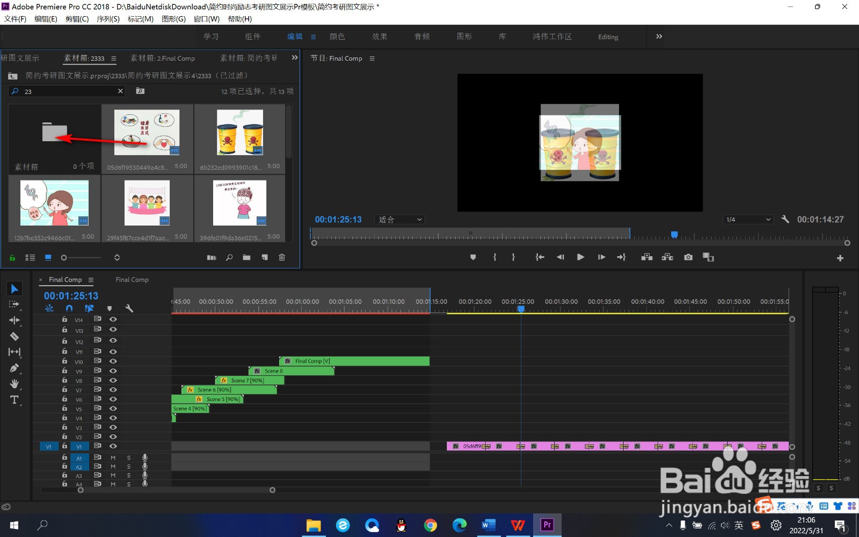Open the 窗口(W) menu
The image size is (859, 537).
(207, 19)
